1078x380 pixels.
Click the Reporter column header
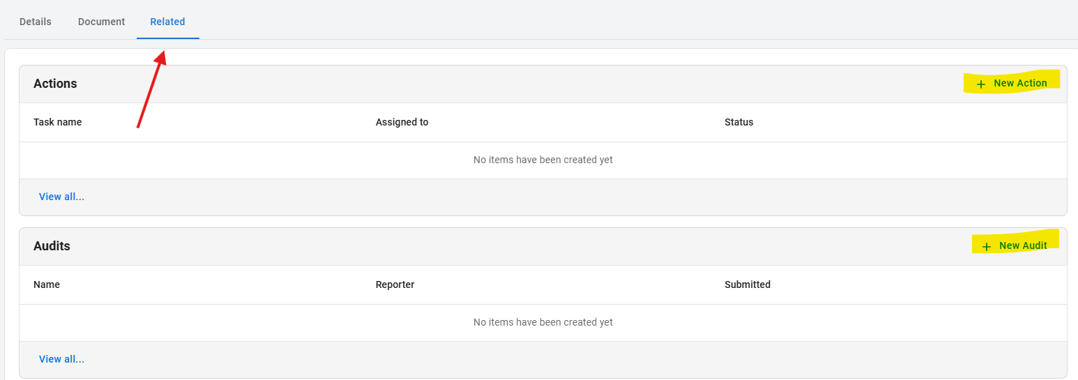395,284
